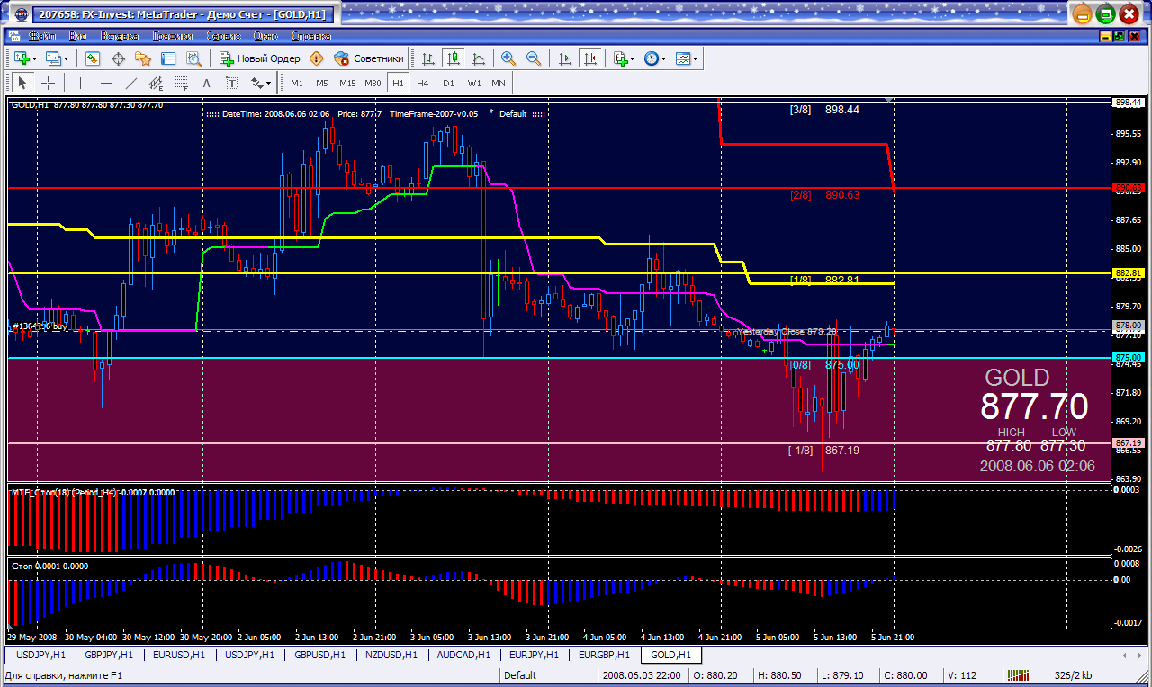Expand the arrows tool dropdown arrow
Screen dimensions: 1152x687
tap(268, 83)
